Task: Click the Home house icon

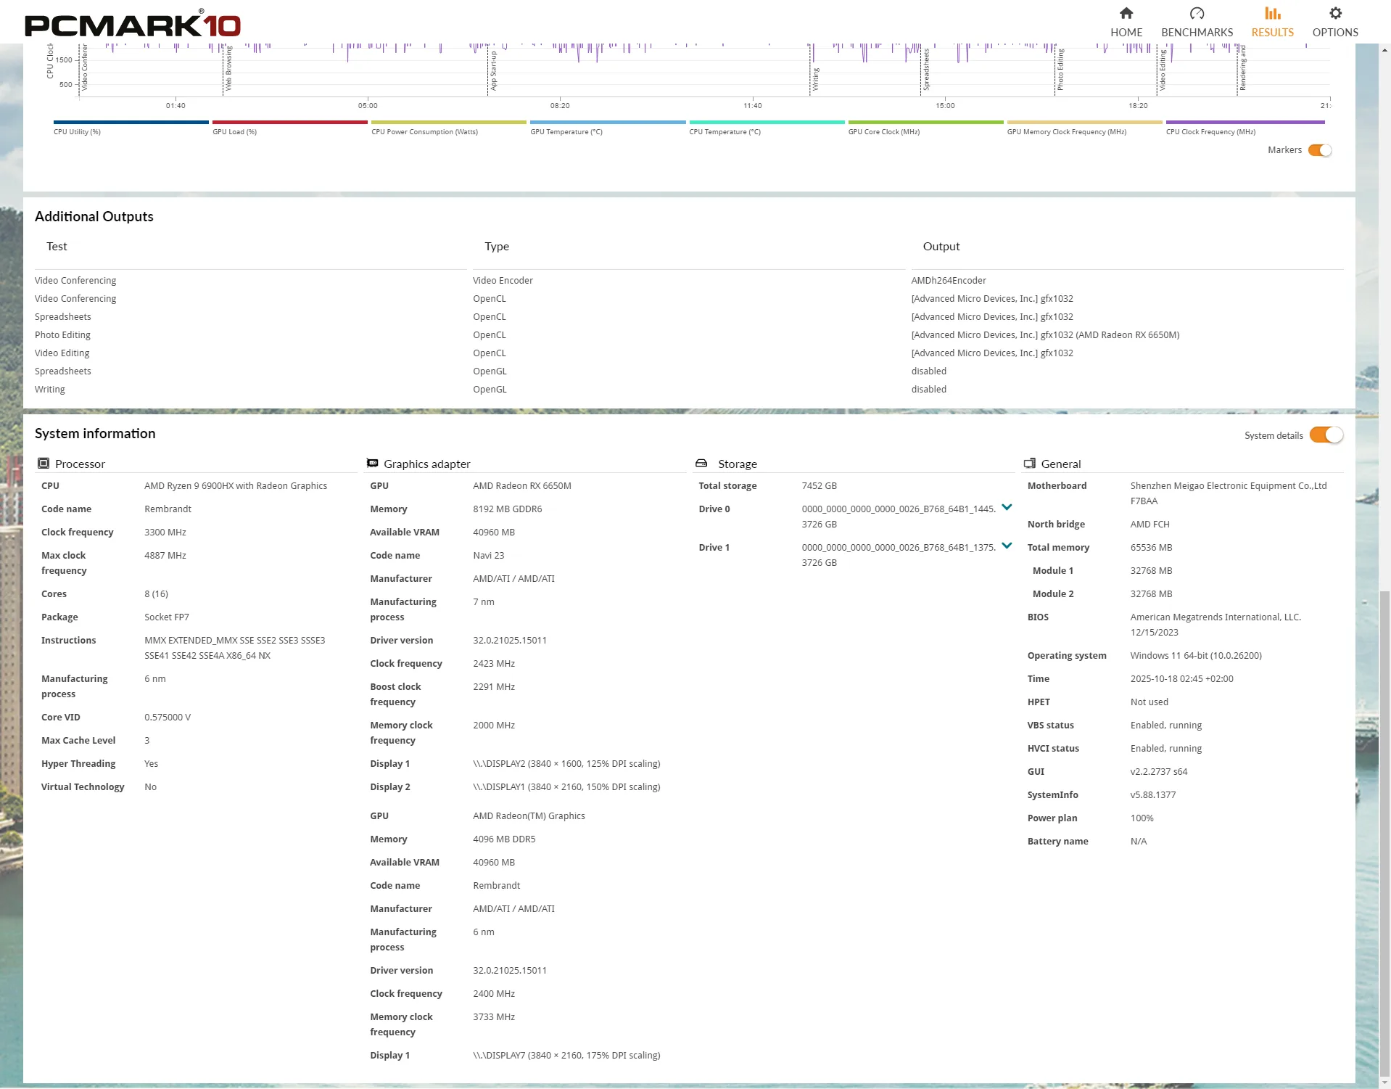Action: (1126, 14)
